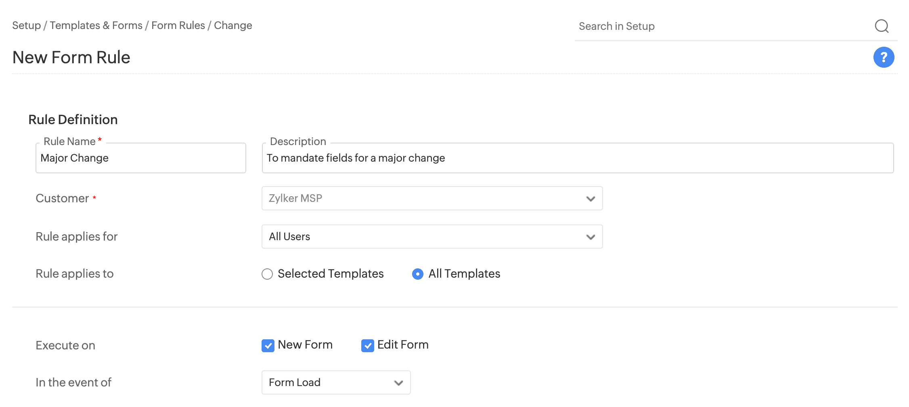Viewport: 909px width, 407px height.
Task: Open Form Rules breadcrumb link
Action: click(x=178, y=25)
